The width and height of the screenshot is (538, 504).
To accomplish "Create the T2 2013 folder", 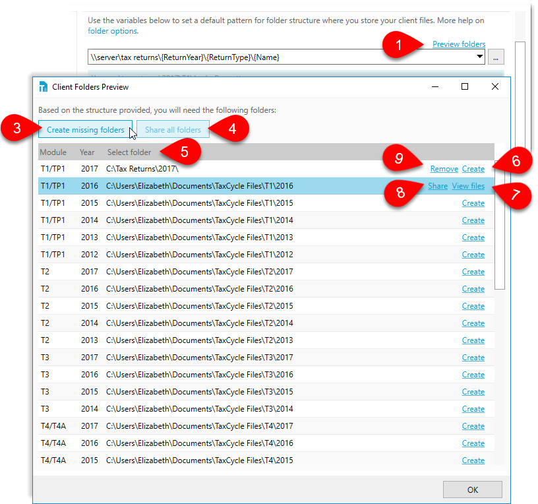I will 473,340.
